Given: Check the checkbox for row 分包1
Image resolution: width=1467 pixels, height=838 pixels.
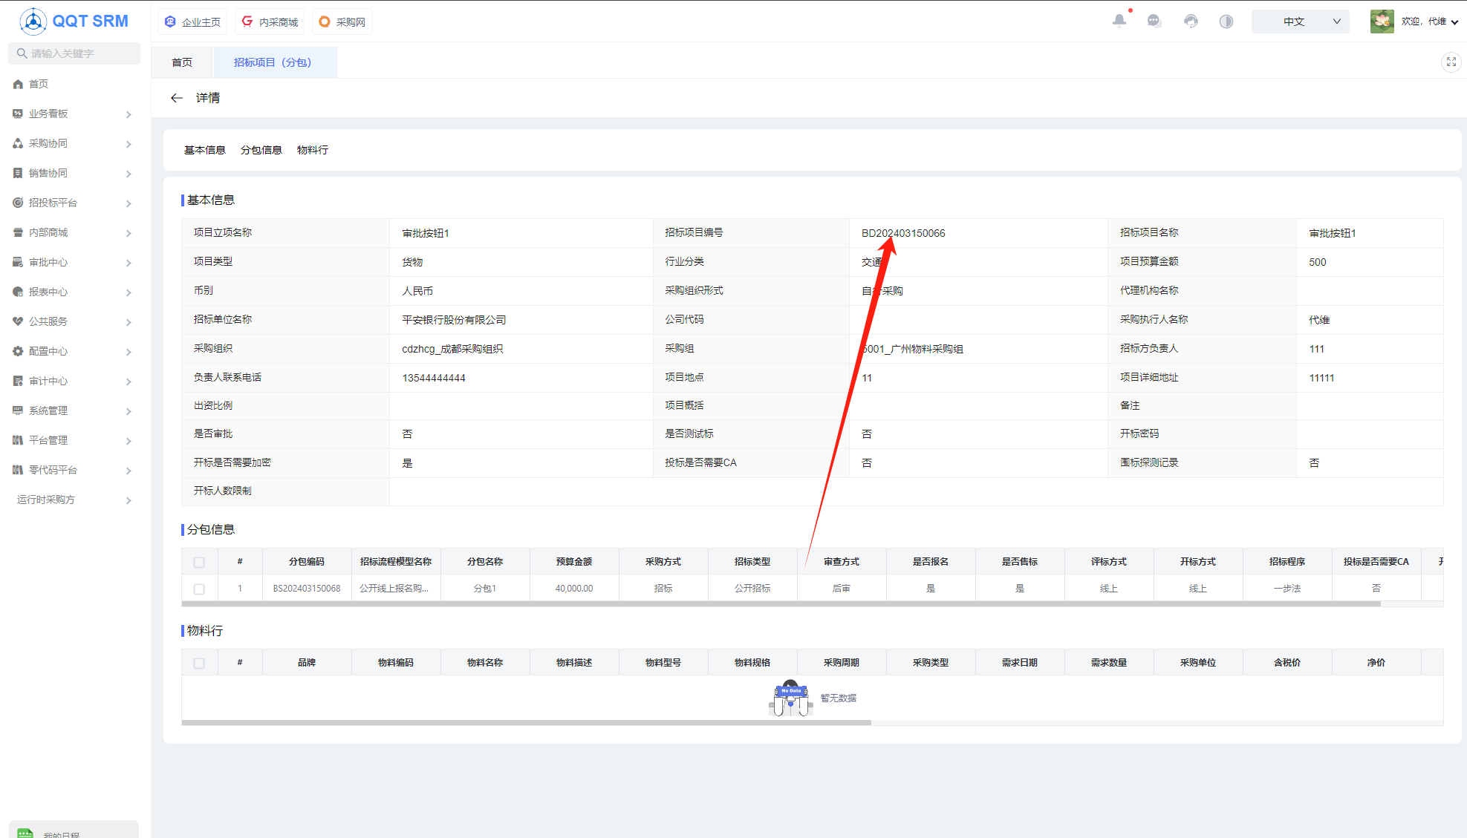Looking at the screenshot, I should (x=199, y=589).
